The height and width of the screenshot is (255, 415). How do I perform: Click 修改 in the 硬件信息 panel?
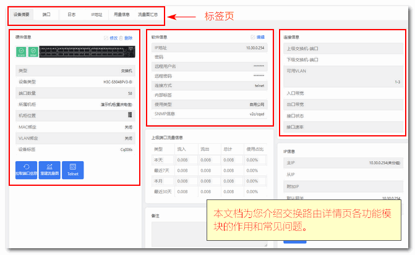[x=114, y=38]
